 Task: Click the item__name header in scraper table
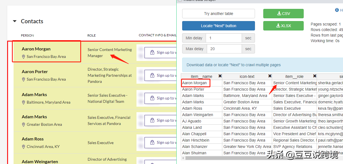point(202,76)
